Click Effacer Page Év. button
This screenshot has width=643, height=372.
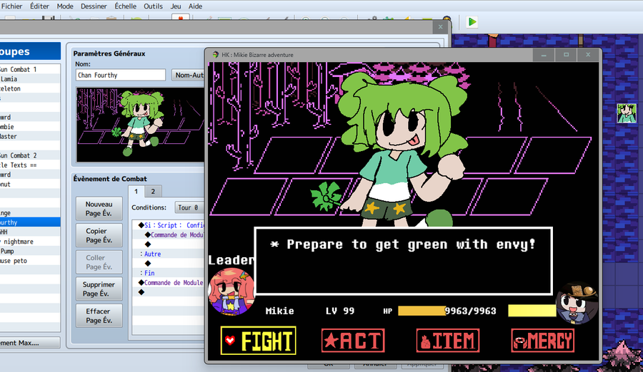[99, 316]
